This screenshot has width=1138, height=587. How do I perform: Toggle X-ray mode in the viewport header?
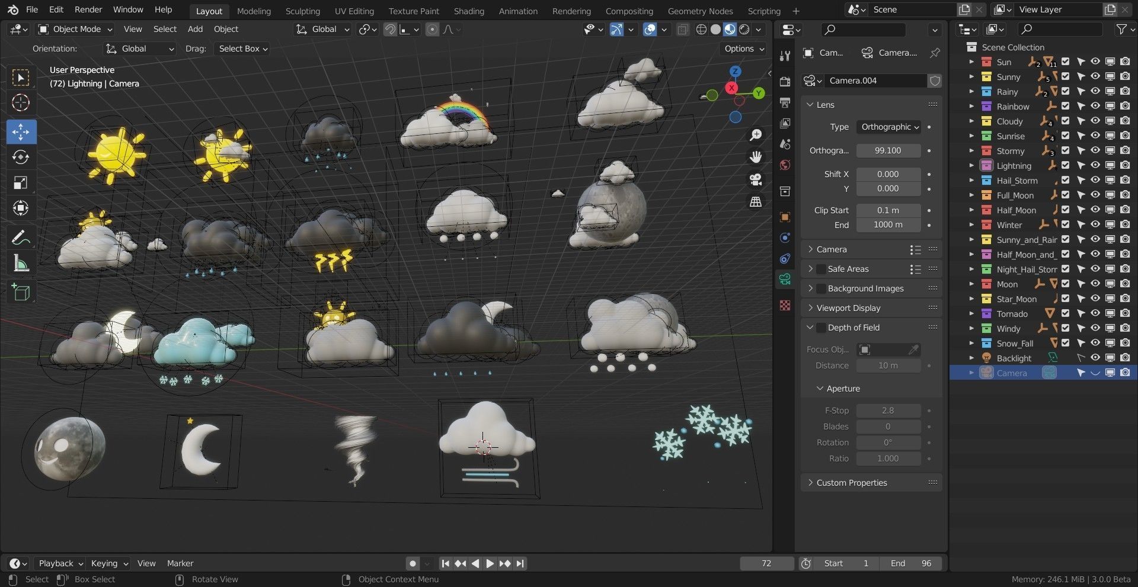[683, 30]
